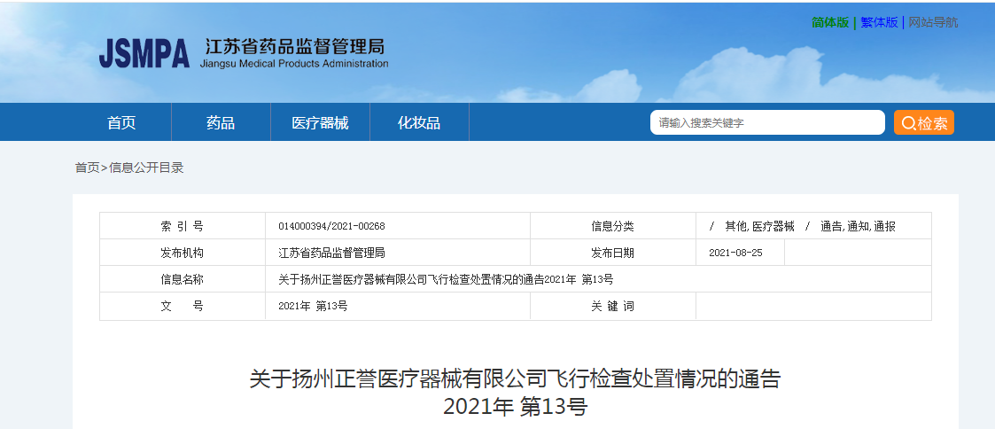Click the 信息名称 label cell
The image size is (995, 429).
click(183, 279)
